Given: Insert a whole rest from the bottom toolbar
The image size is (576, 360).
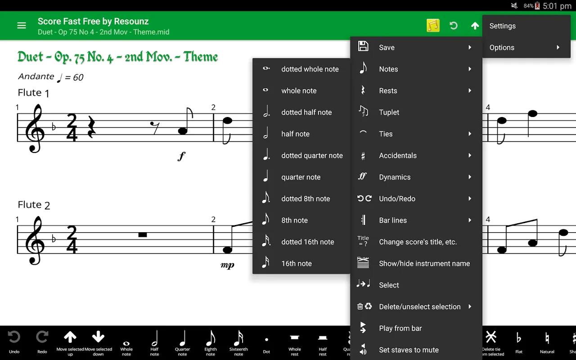Looking at the screenshot, I should (295, 344).
